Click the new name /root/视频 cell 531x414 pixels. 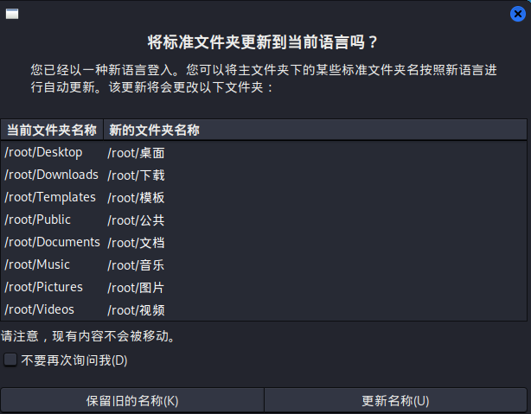coord(136,310)
